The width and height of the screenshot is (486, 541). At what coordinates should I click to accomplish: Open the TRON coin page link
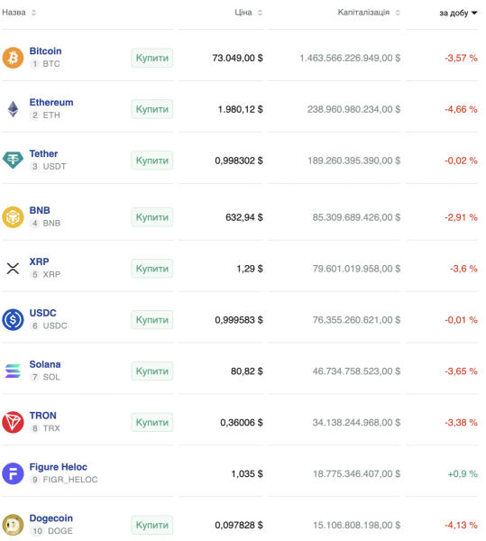click(42, 416)
